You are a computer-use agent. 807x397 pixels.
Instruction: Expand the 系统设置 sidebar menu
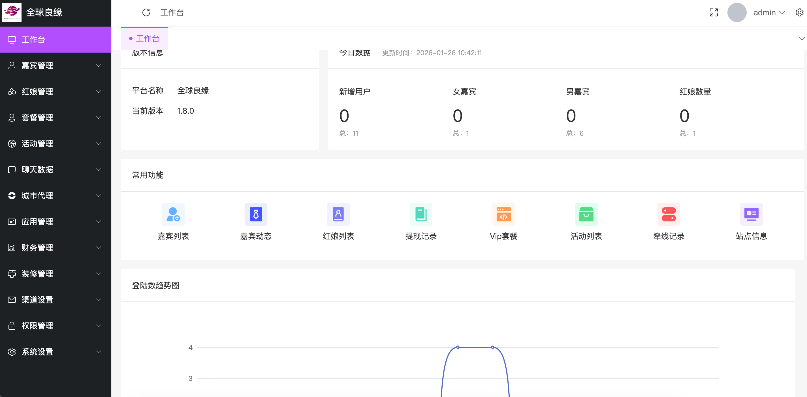[x=37, y=352]
